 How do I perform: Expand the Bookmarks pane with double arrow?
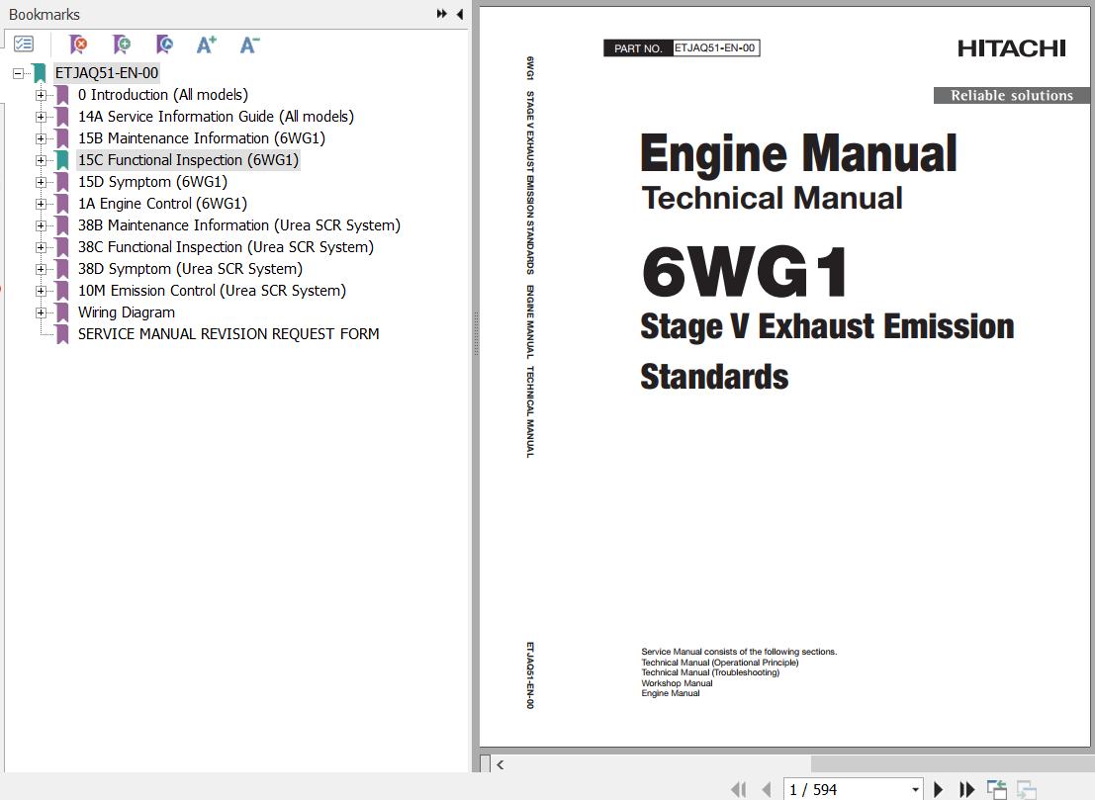tap(441, 13)
